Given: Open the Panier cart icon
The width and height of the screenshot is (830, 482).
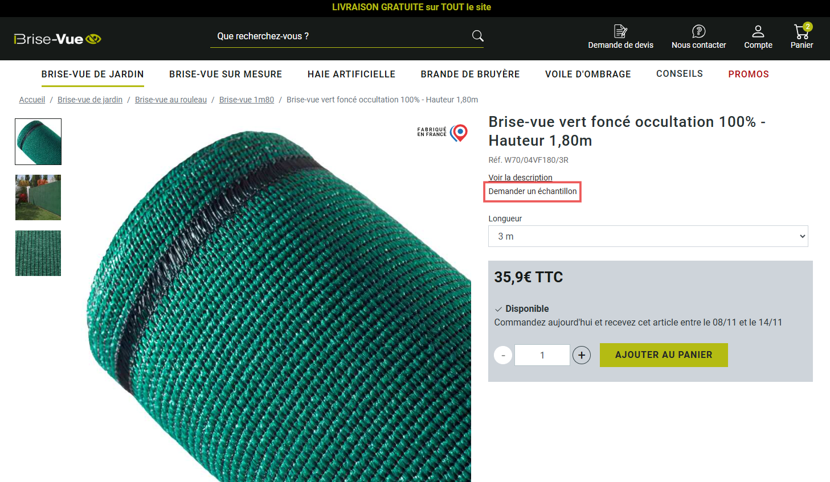Looking at the screenshot, I should click(801, 31).
